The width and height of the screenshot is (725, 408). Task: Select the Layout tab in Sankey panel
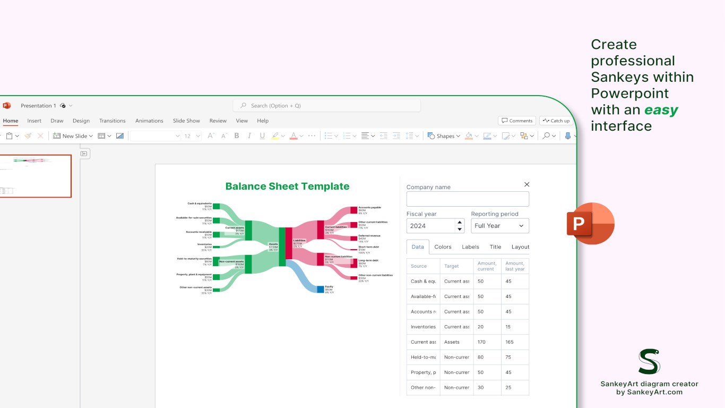point(520,246)
